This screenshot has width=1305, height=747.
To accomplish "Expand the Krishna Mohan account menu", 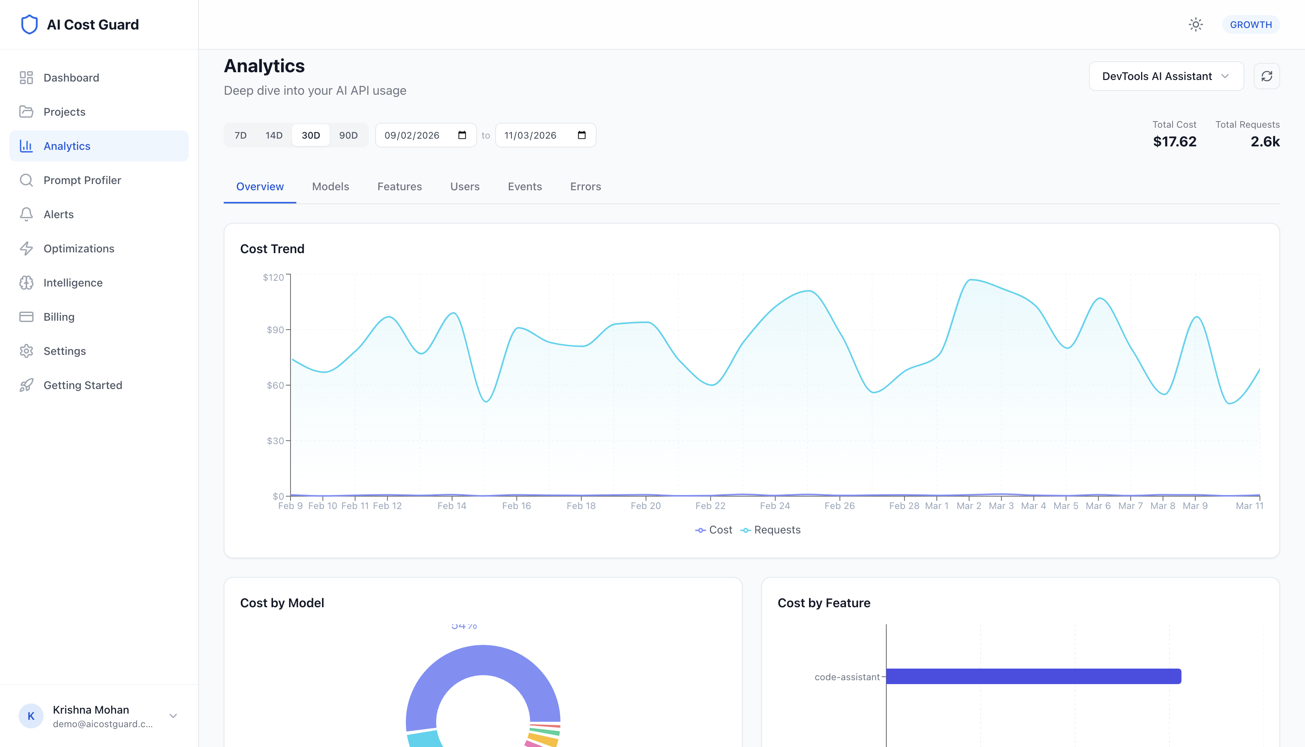I will [x=173, y=716].
